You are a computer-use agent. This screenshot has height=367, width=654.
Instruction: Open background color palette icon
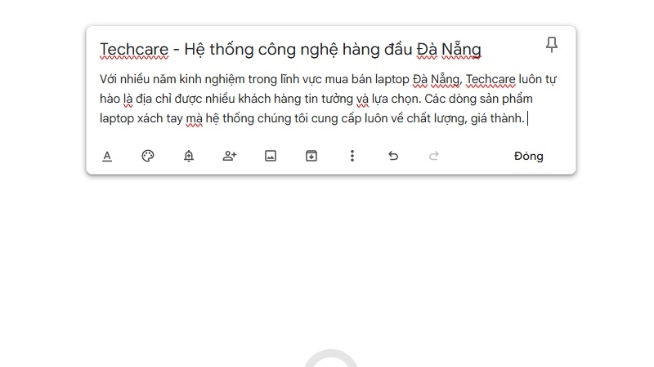coord(148,156)
